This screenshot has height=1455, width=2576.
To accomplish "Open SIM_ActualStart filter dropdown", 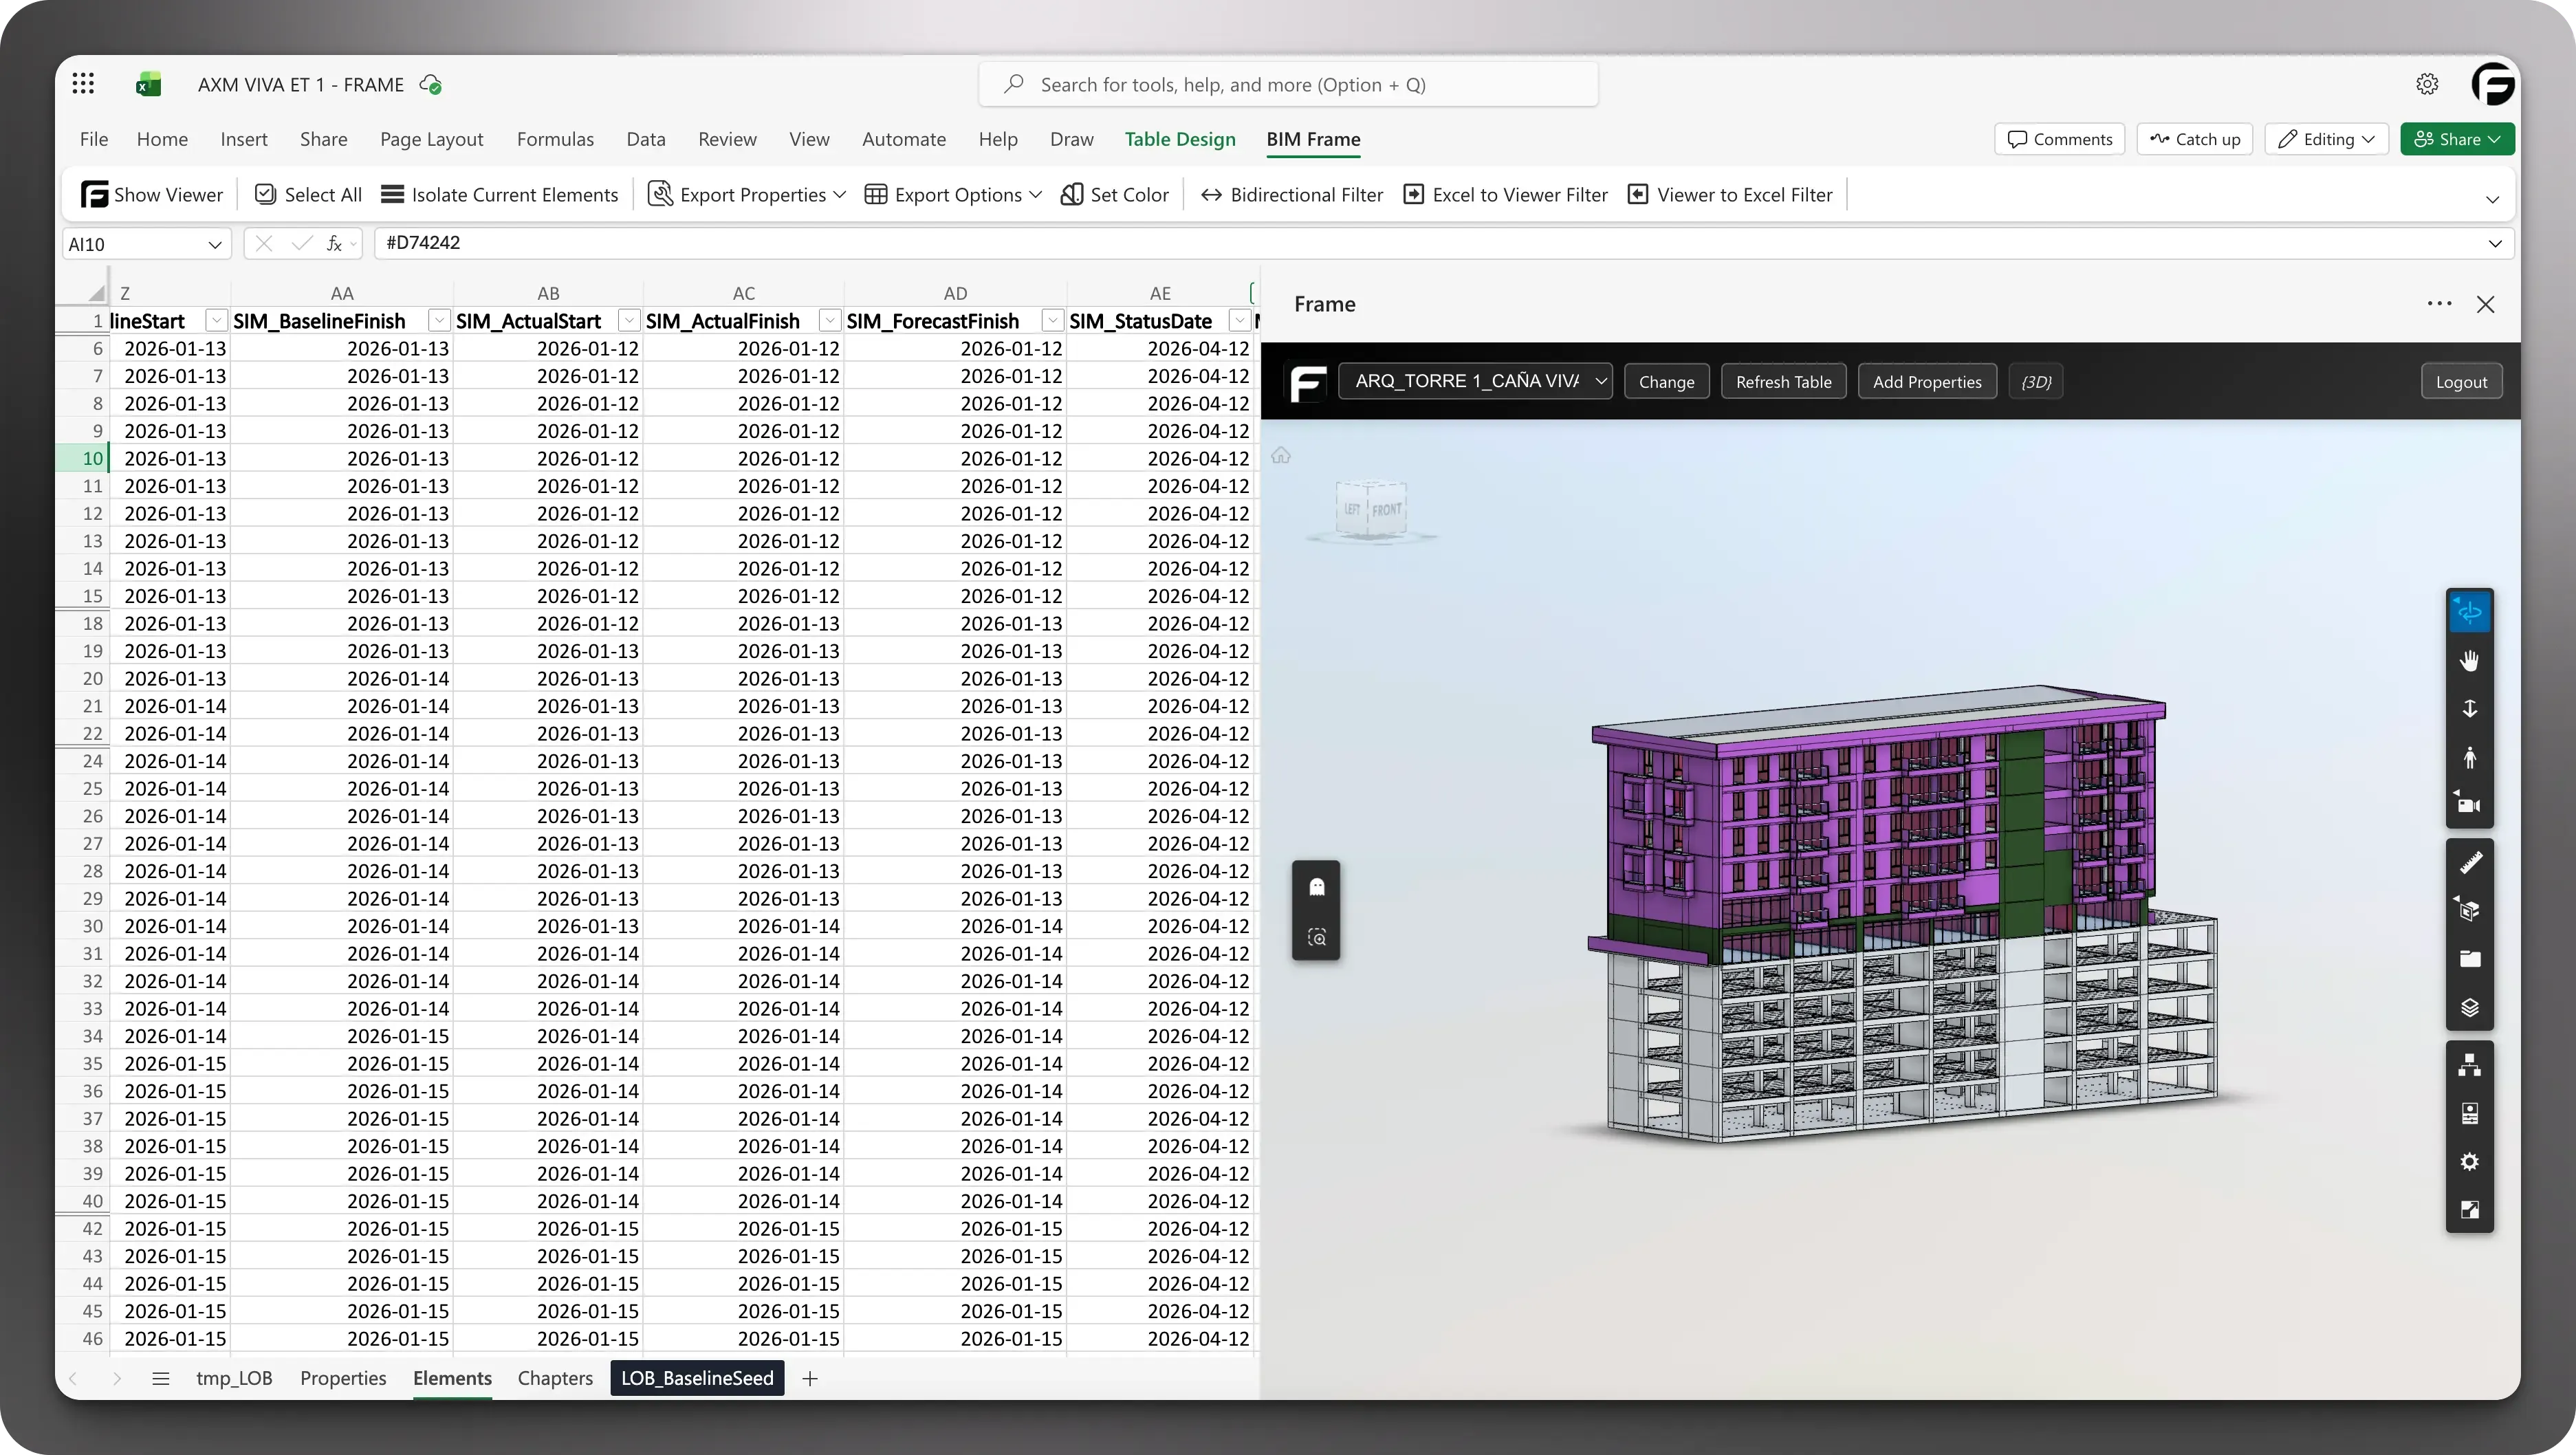I will point(628,320).
